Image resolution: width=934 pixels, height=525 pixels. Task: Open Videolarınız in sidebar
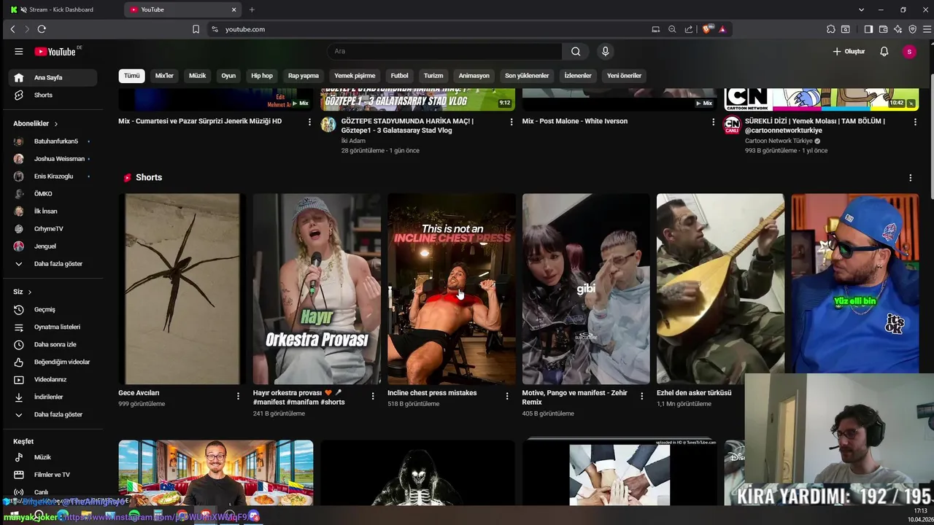[54, 379]
